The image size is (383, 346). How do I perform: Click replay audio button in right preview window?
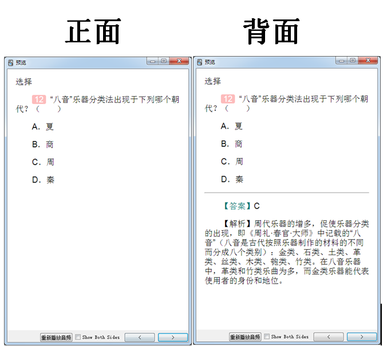(245, 337)
